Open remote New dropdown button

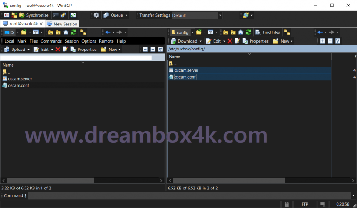(283, 41)
